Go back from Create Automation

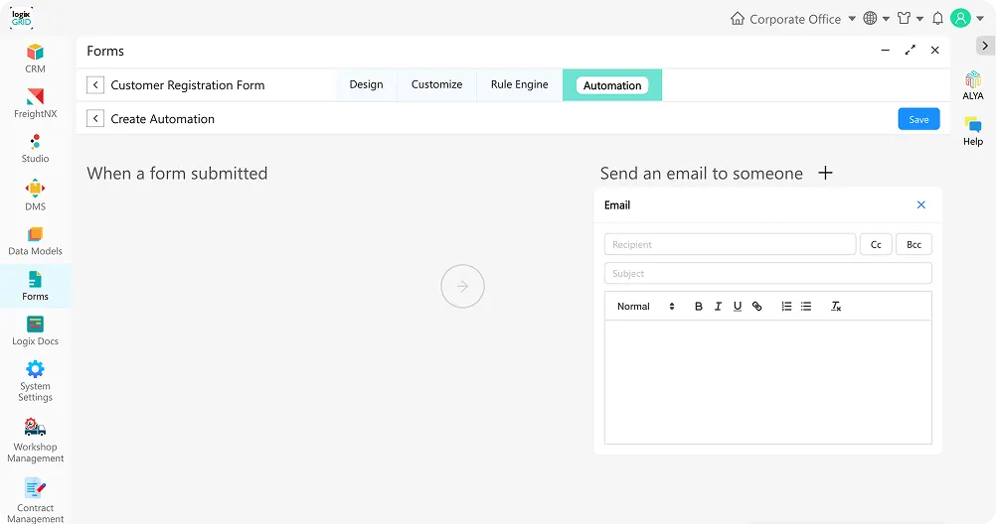tap(95, 119)
